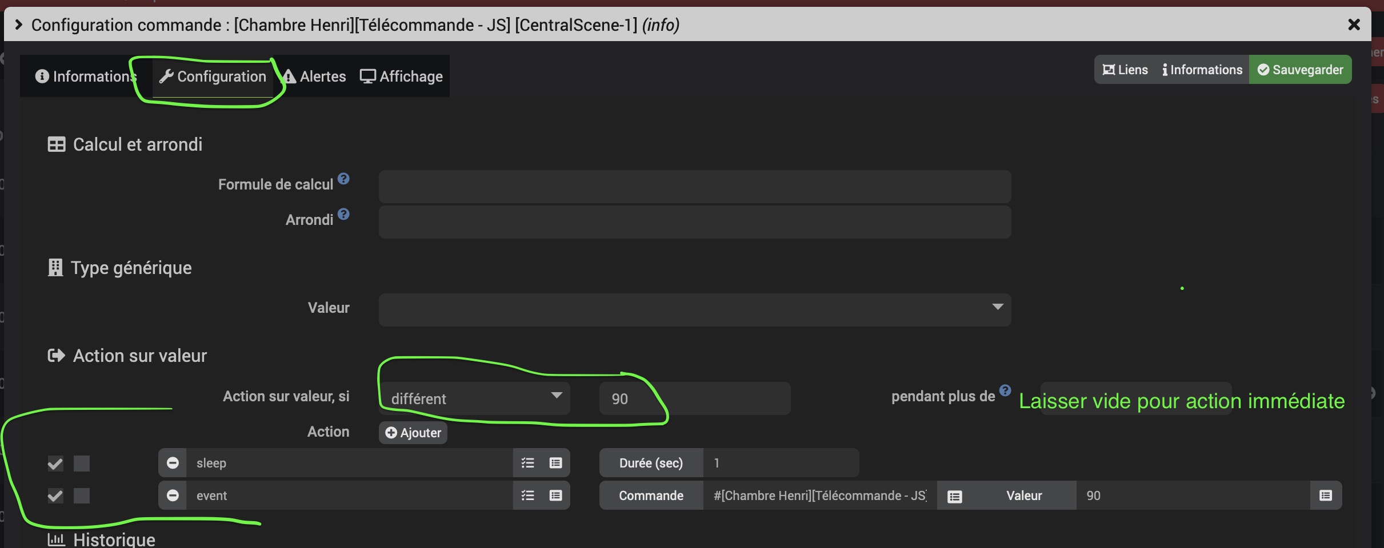Click the "Action sur valeur" section heading
Image resolution: width=1384 pixels, height=548 pixels.
[x=140, y=356]
